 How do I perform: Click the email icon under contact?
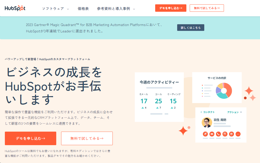212,134
